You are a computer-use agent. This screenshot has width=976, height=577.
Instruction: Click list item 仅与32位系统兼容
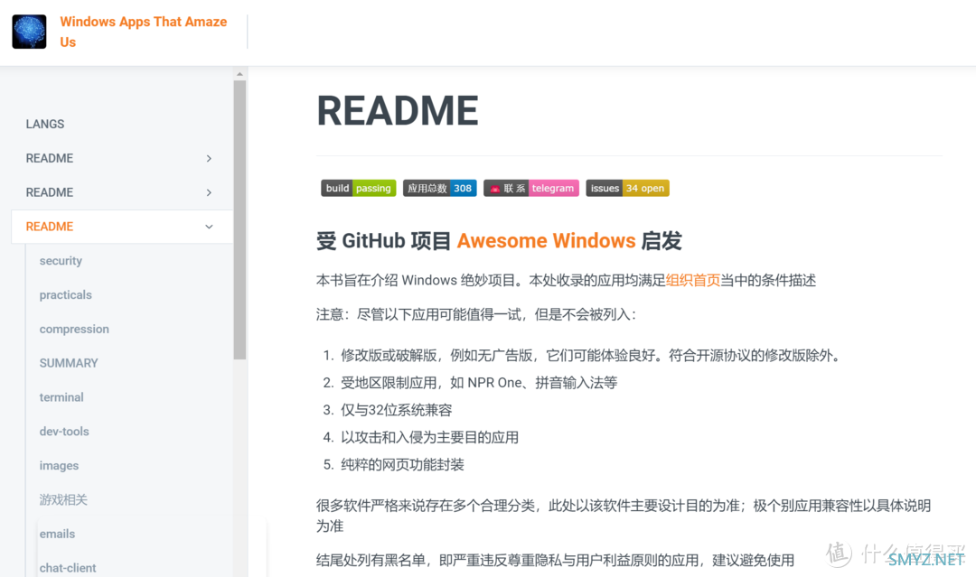pos(397,410)
